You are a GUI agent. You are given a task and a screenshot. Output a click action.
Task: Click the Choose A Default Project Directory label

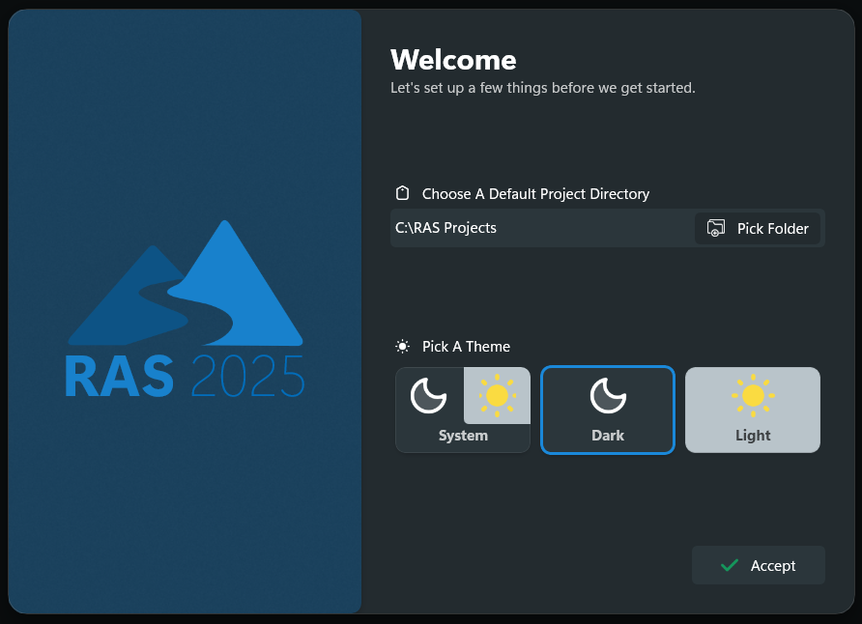[535, 194]
